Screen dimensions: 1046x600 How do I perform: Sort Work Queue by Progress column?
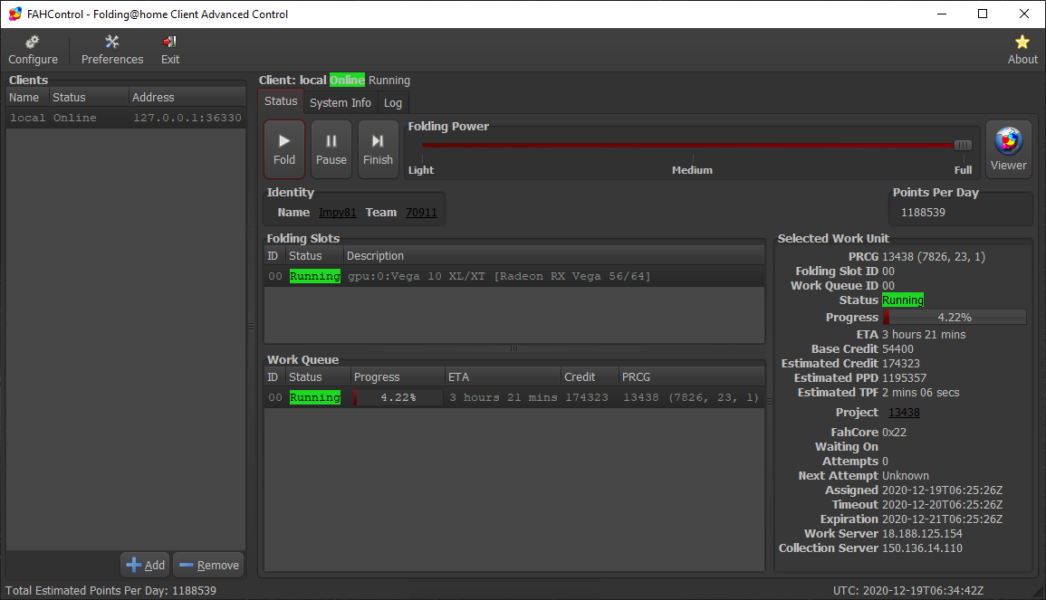(397, 377)
